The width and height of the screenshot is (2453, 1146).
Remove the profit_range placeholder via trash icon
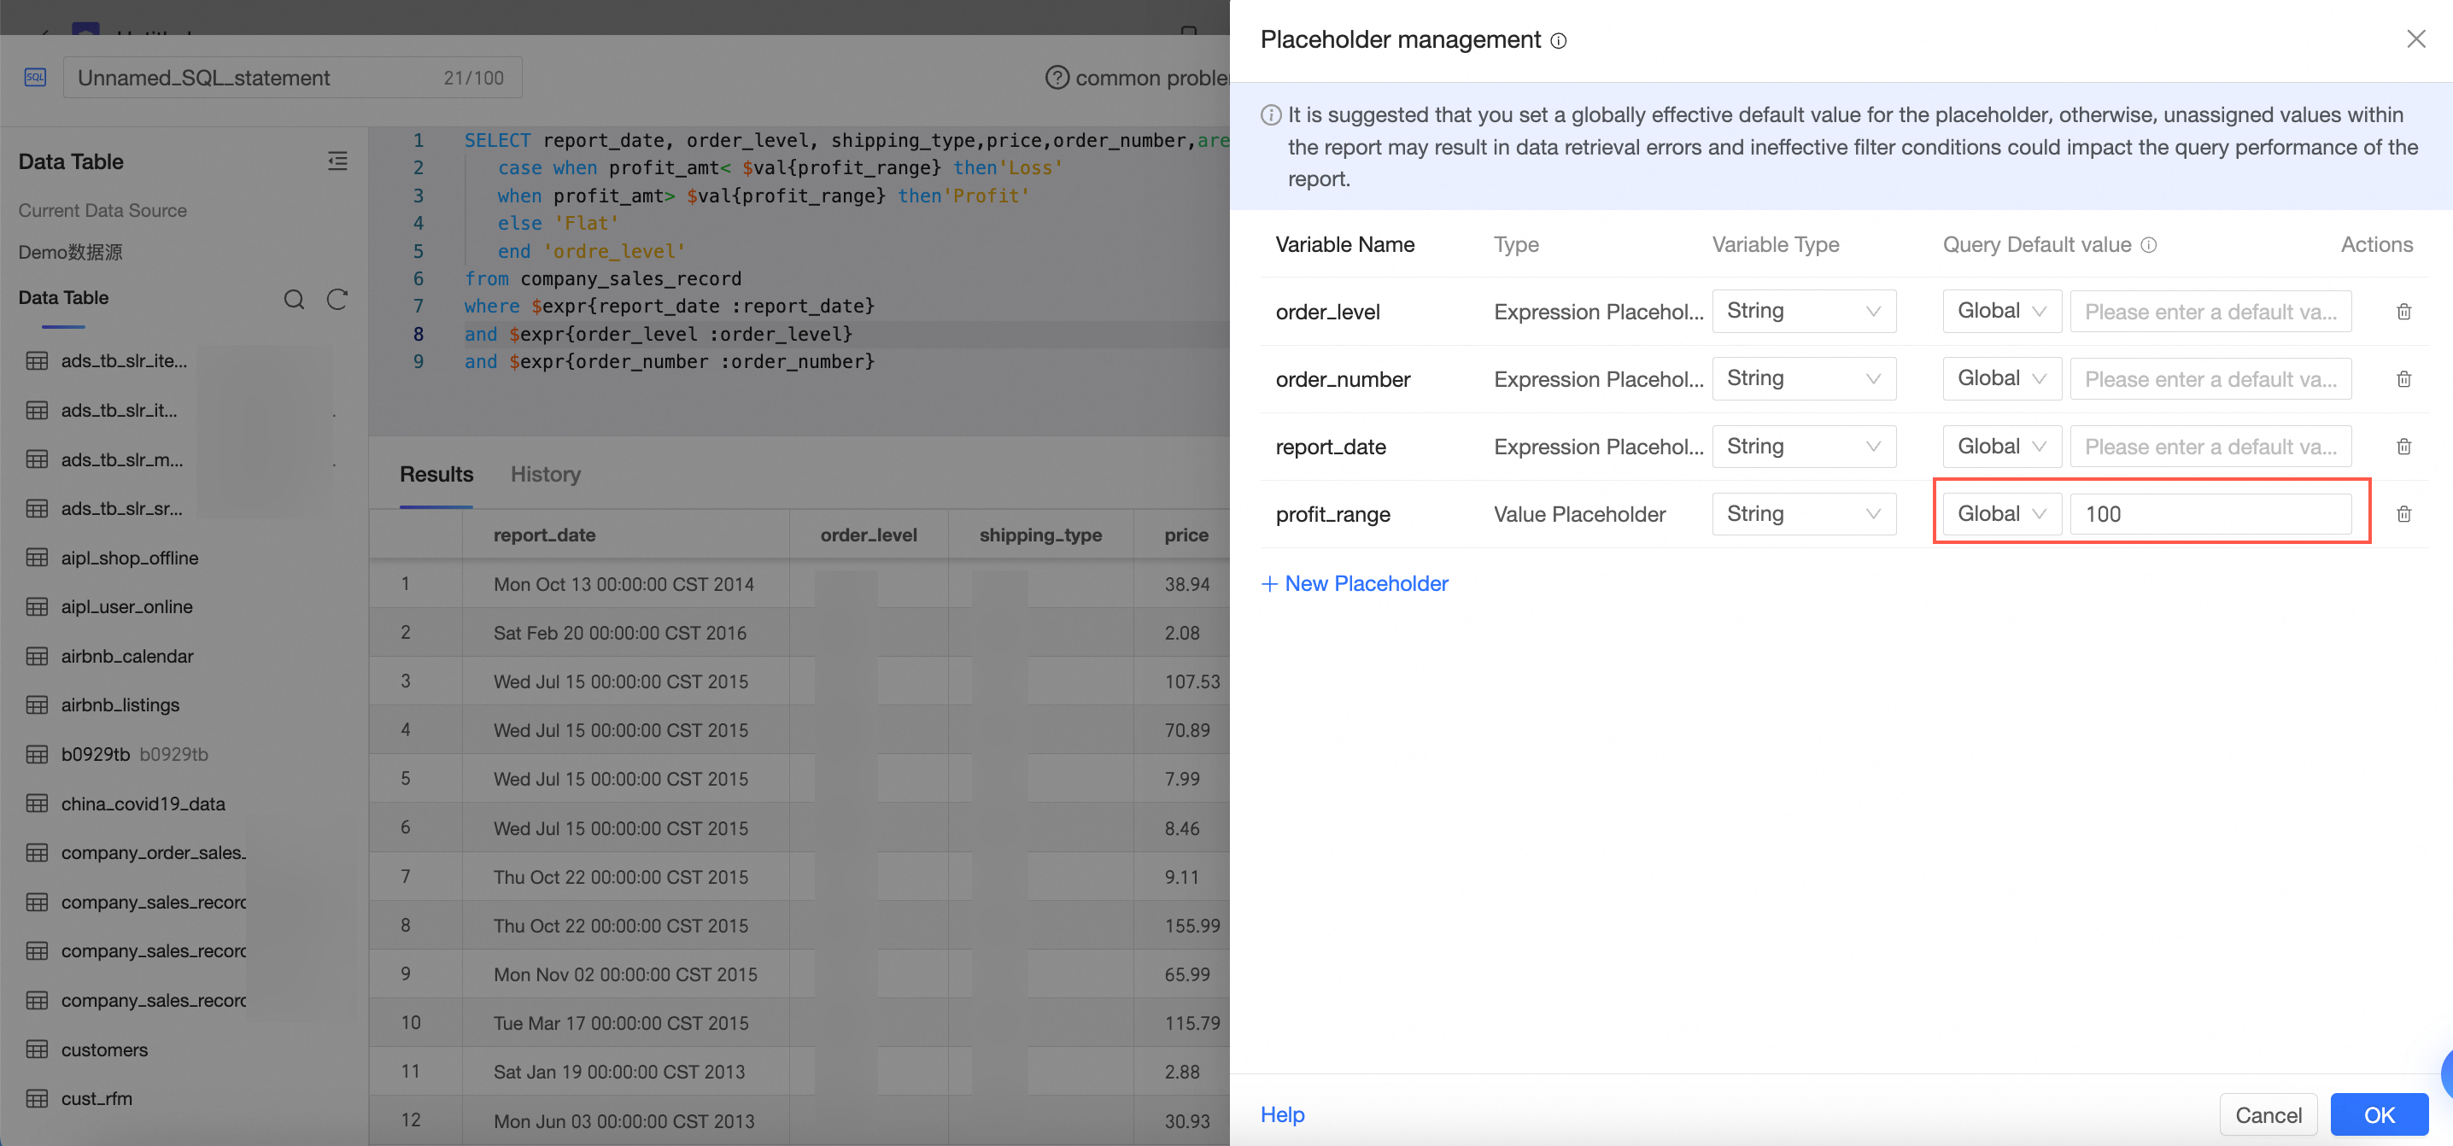2403,514
